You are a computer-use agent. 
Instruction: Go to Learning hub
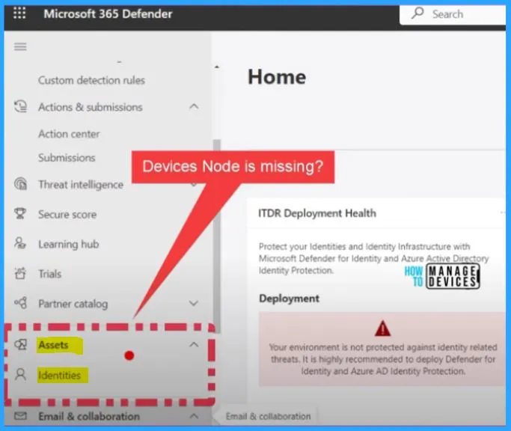(68, 244)
